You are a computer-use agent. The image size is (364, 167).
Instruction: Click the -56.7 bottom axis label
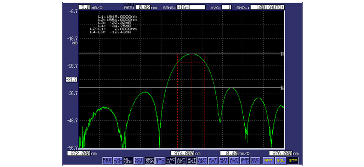(73, 148)
